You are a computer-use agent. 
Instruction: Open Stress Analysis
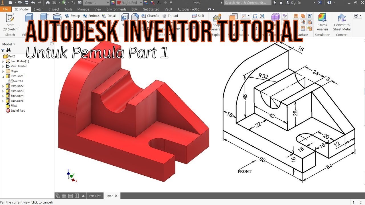click(322, 22)
